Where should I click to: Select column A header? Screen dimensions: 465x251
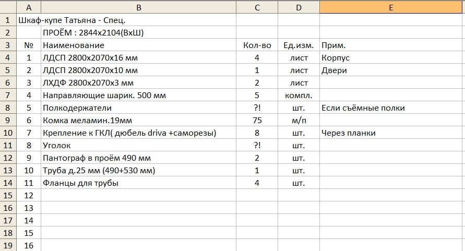[29, 7]
